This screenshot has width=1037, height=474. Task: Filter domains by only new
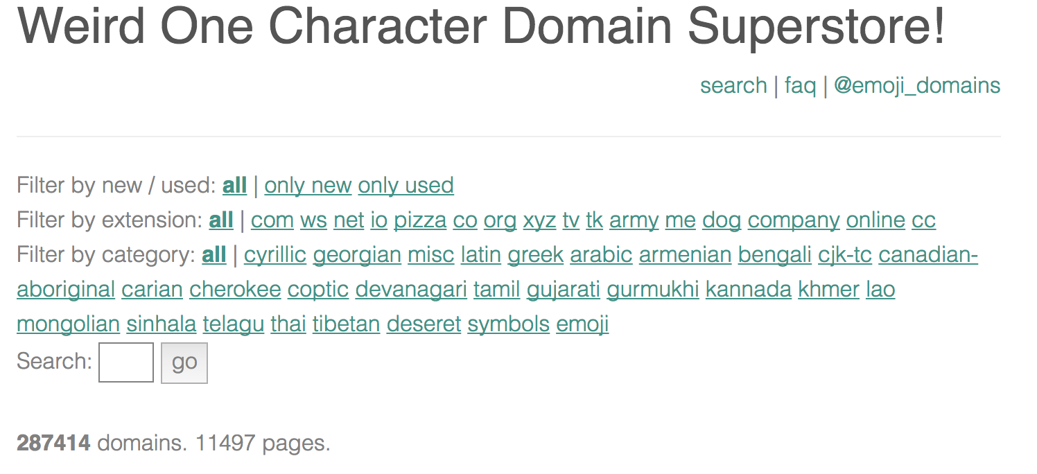308,185
